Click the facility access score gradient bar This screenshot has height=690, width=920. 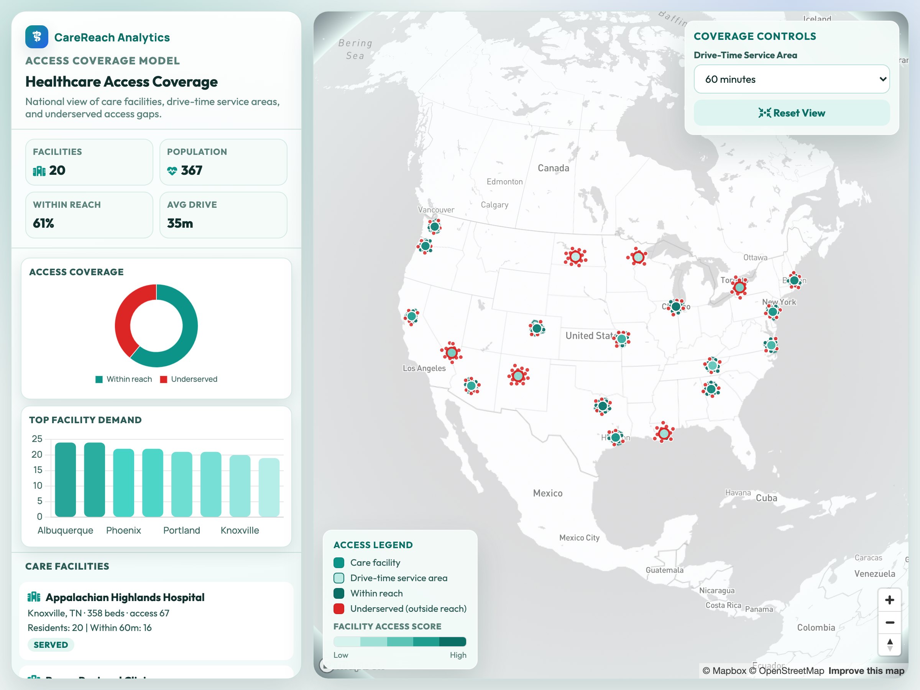pyautogui.click(x=400, y=641)
